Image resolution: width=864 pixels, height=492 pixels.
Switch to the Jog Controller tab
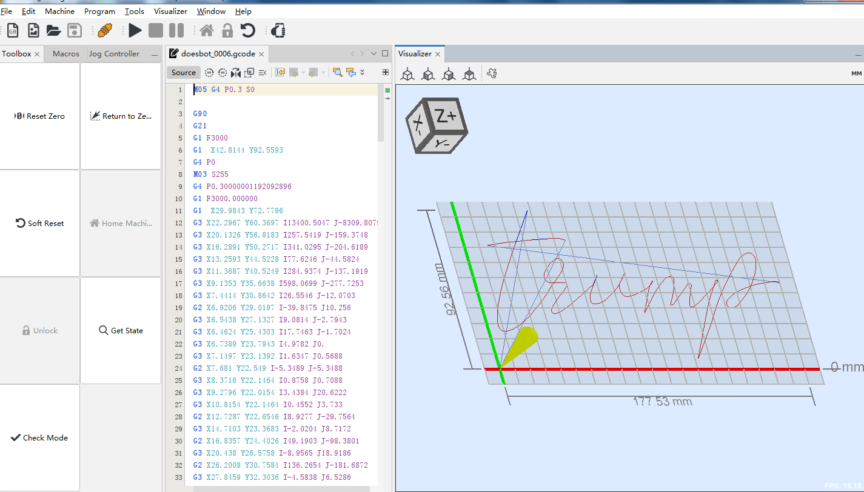114,53
